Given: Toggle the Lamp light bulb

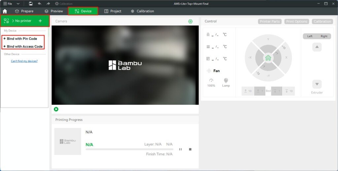Looking at the screenshot, I should 226,83.
